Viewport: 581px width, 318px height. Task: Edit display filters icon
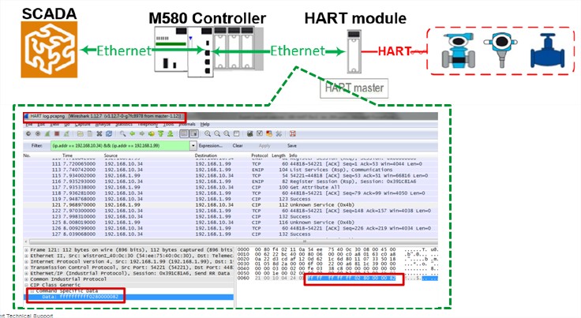point(260,133)
